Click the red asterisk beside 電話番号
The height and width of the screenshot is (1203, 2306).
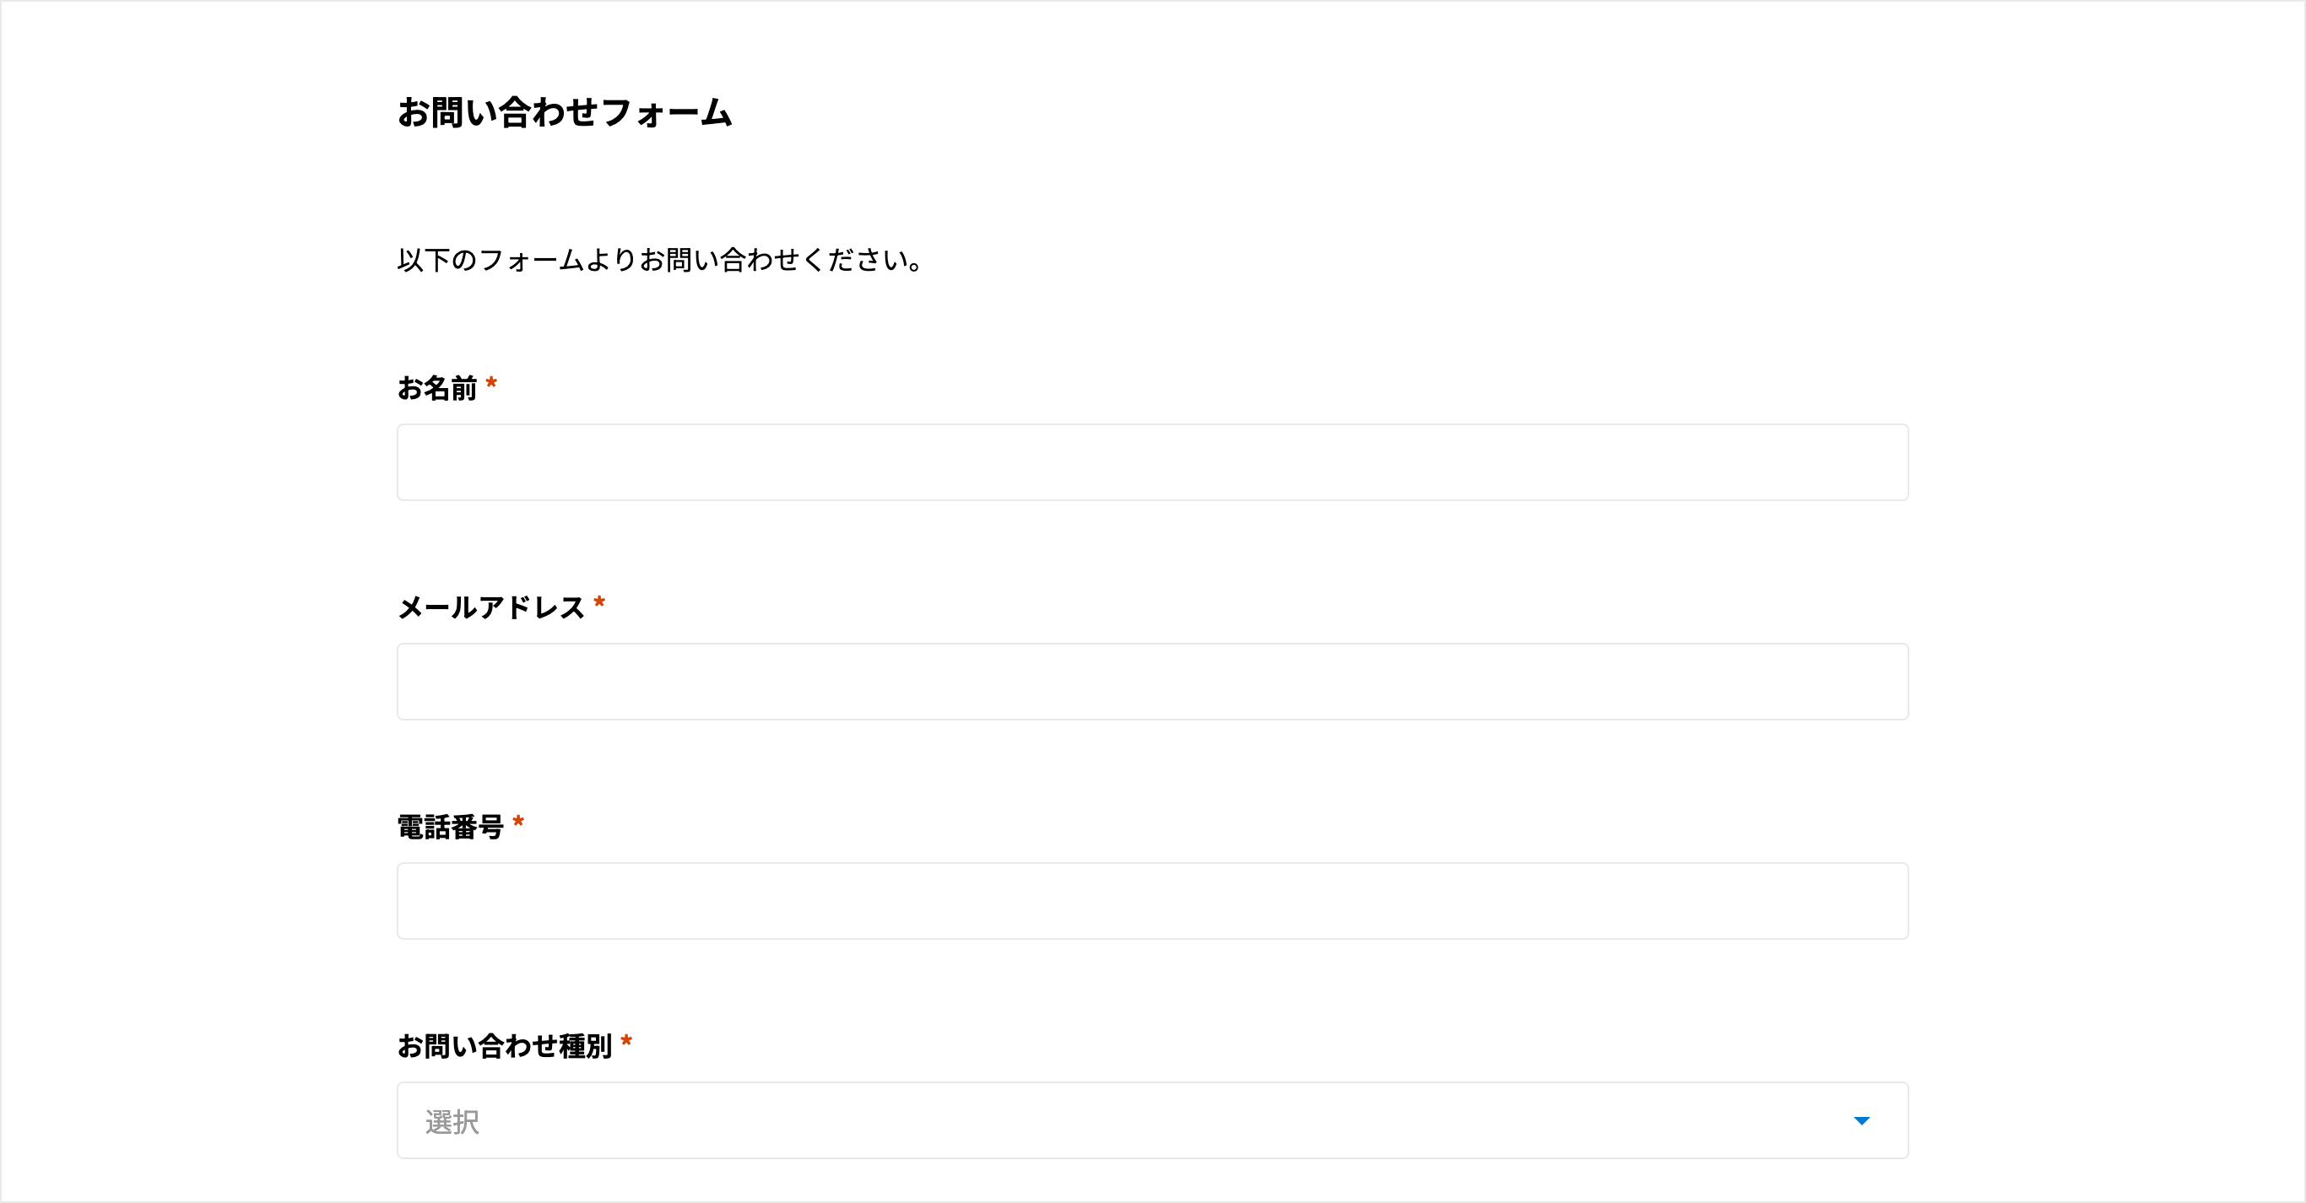point(518,822)
